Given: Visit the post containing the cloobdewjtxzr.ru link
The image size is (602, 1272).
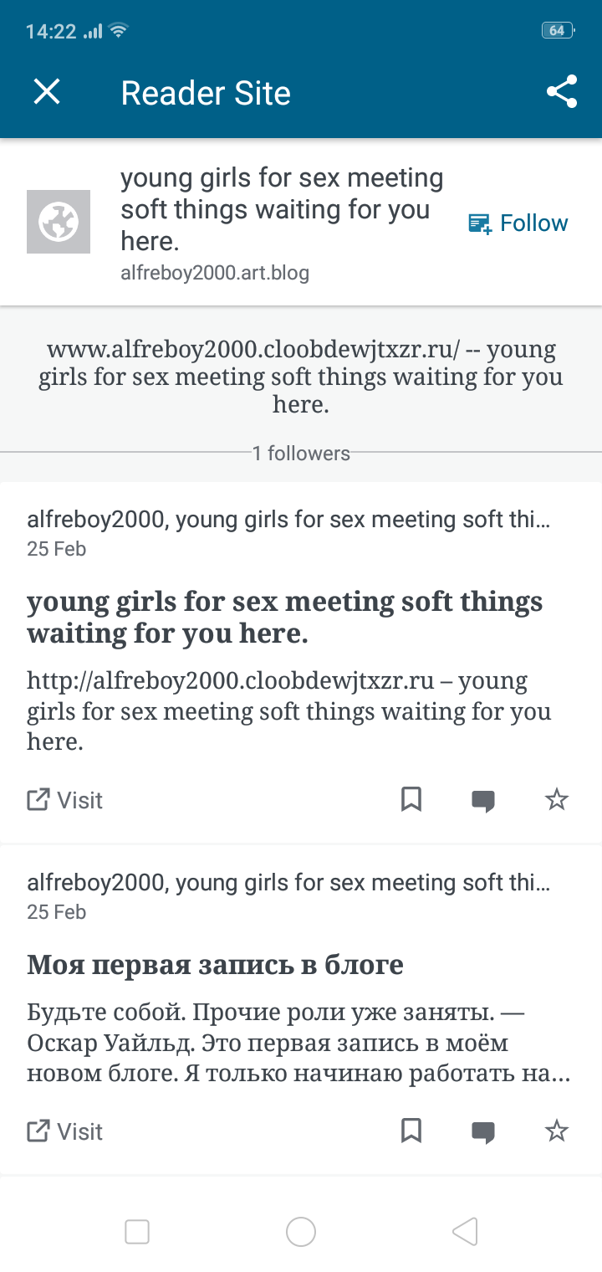Looking at the screenshot, I should [x=65, y=800].
